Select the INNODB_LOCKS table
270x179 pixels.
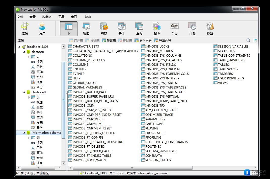coord(155,46)
